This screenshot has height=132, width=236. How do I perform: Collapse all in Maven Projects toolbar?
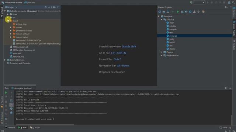tap(198, 12)
